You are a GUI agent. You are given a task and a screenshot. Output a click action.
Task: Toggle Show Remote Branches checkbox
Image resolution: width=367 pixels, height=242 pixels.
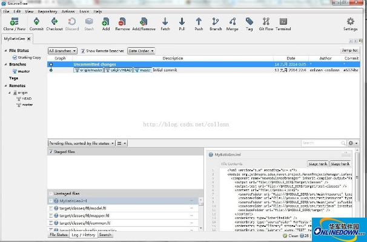pyautogui.click(x=82, y=51)
